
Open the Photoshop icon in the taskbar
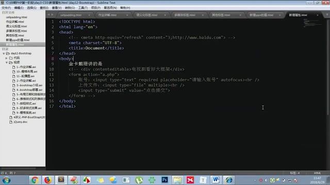click(x=164, y=180)
